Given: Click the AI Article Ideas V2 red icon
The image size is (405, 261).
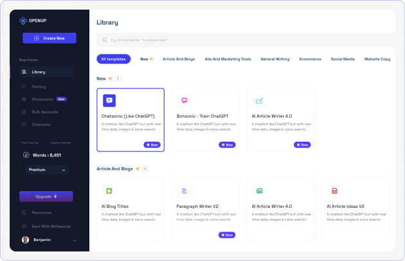Looking at the screenshot, I should tap(334, 190).
